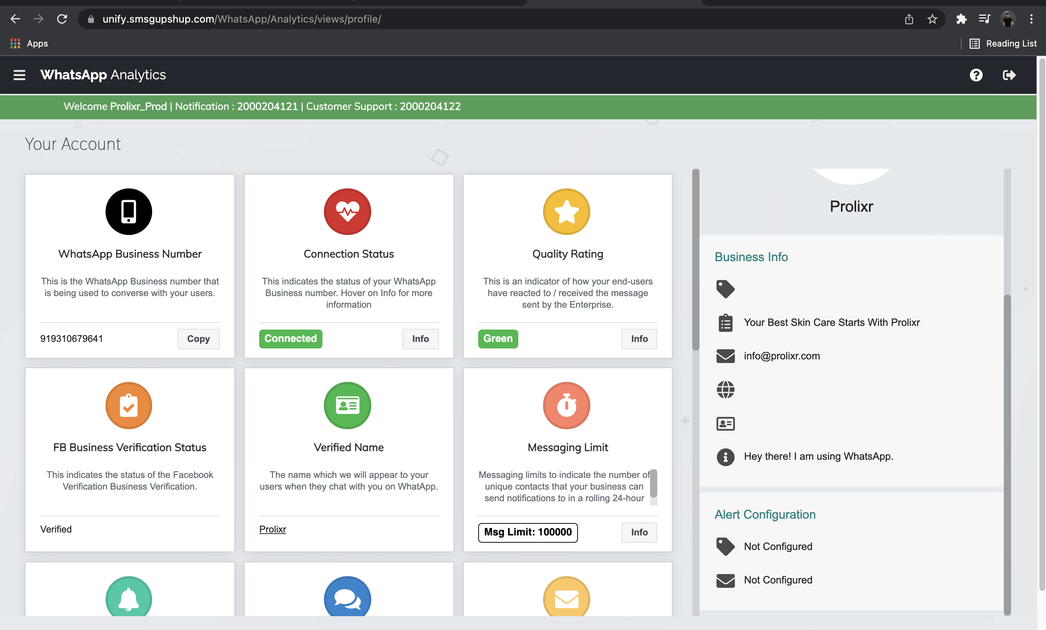
Task: Go back with browser back arrow
Action: point(15,19)
